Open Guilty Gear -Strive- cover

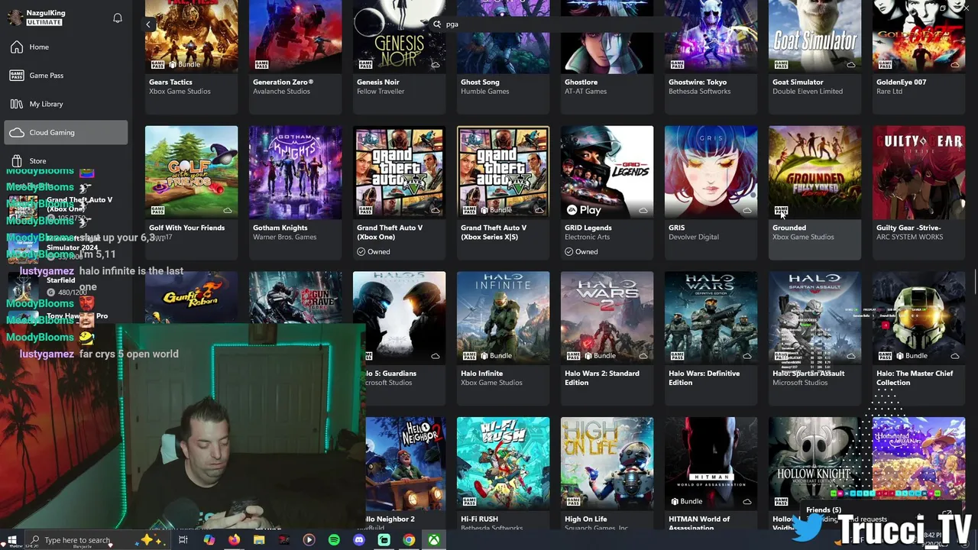(918, 172)
